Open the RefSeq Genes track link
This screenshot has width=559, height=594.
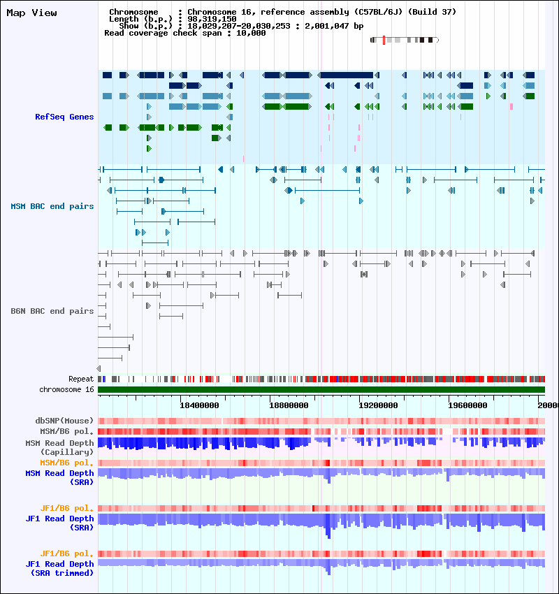pos(64,117)
